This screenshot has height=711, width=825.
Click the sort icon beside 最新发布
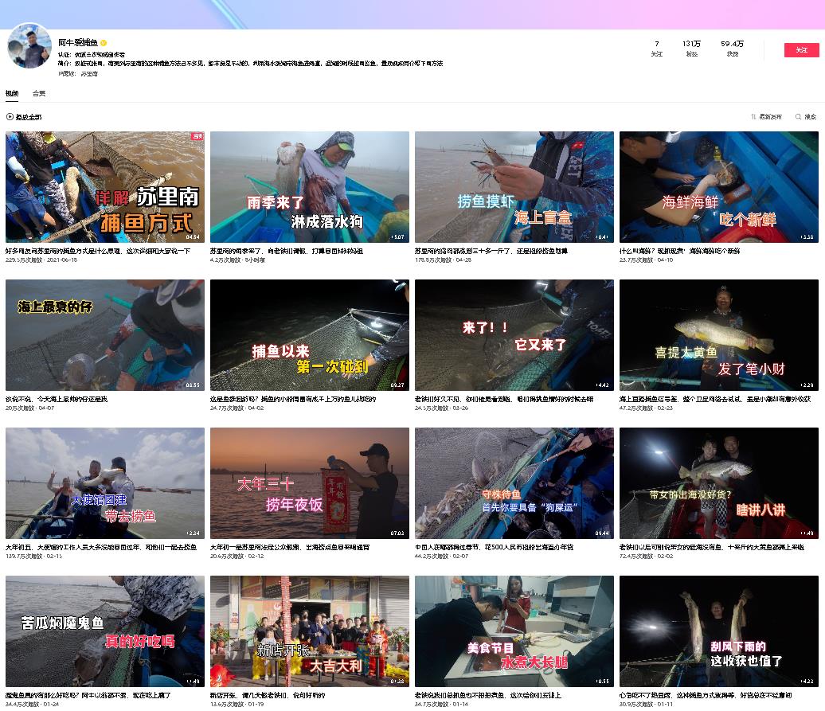coord(753,117)
